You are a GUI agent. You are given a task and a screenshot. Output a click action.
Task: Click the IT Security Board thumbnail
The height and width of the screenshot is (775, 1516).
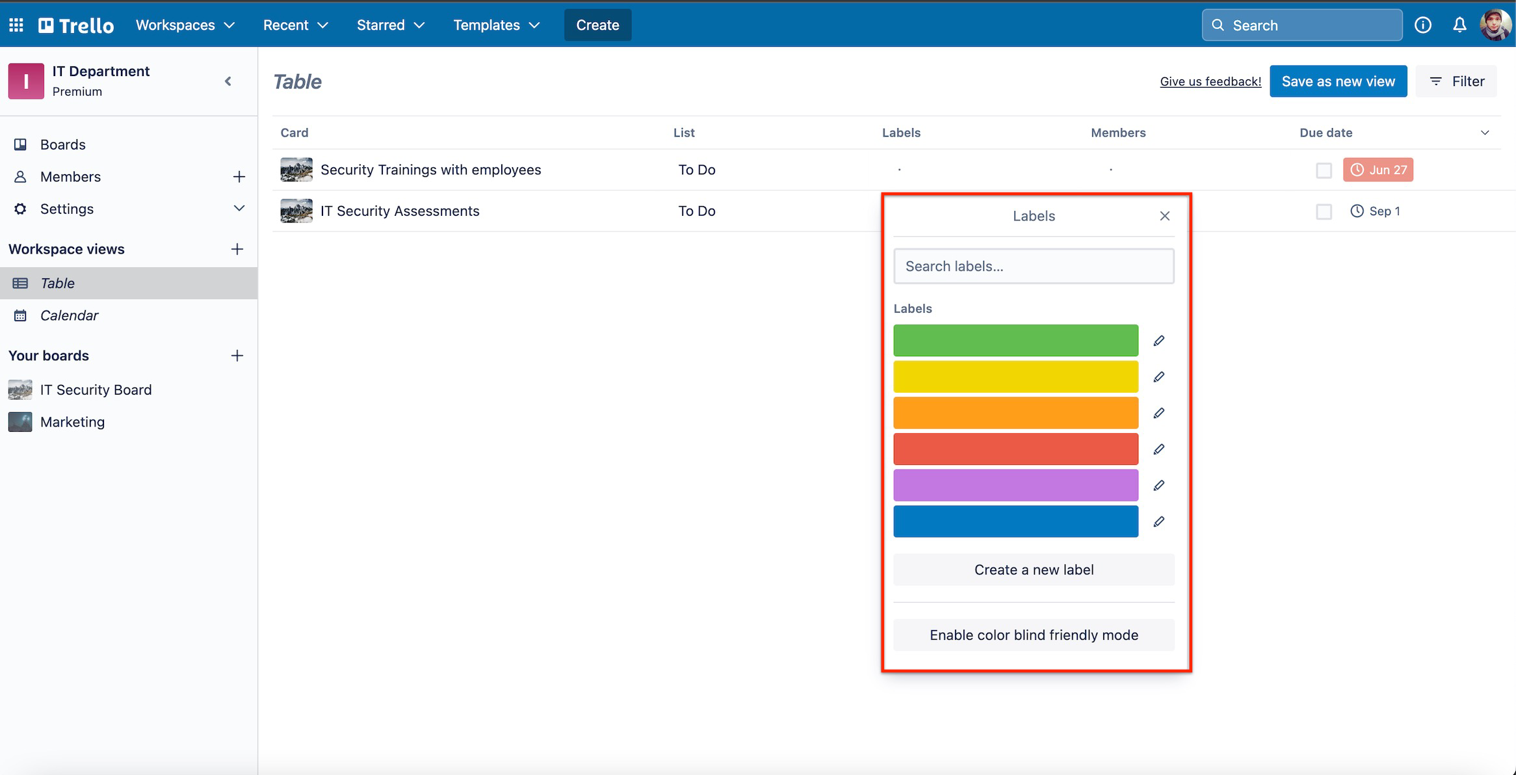coord(20,389)
